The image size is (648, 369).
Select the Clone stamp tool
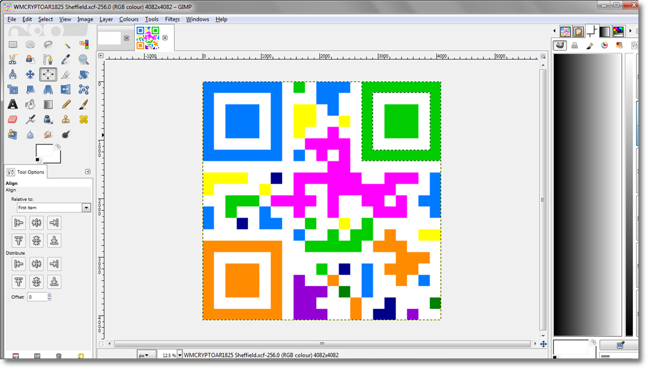click(x=66, y=119)
